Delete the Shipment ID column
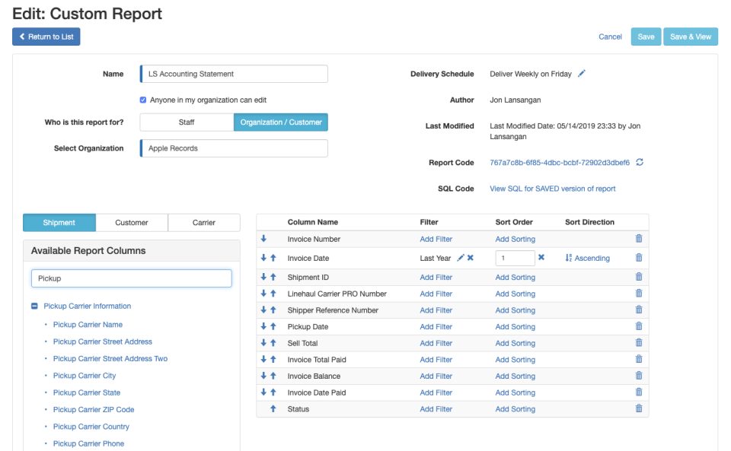The height and width of the screenshot is (451, 731). (x=639, y=277)
